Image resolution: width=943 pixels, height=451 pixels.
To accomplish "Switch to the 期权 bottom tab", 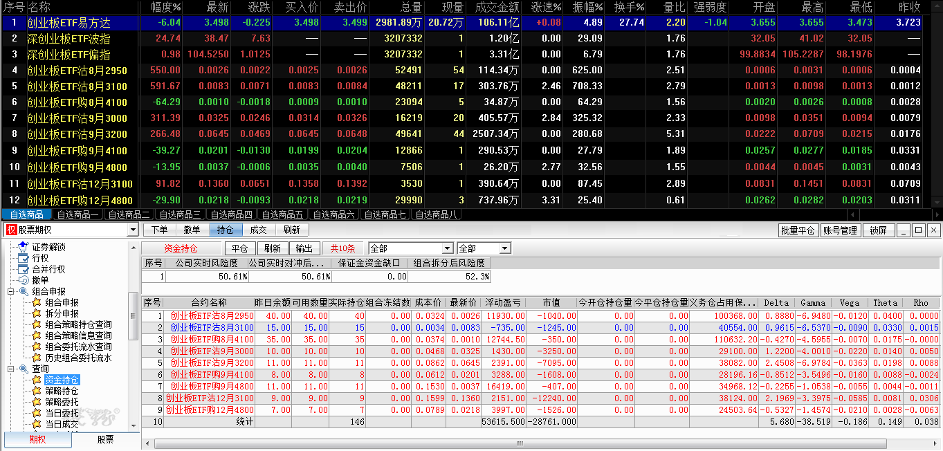I will [x=37, y=439].
